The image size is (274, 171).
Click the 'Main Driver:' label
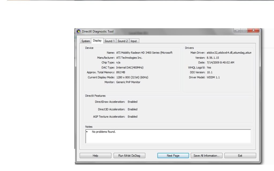198,53
